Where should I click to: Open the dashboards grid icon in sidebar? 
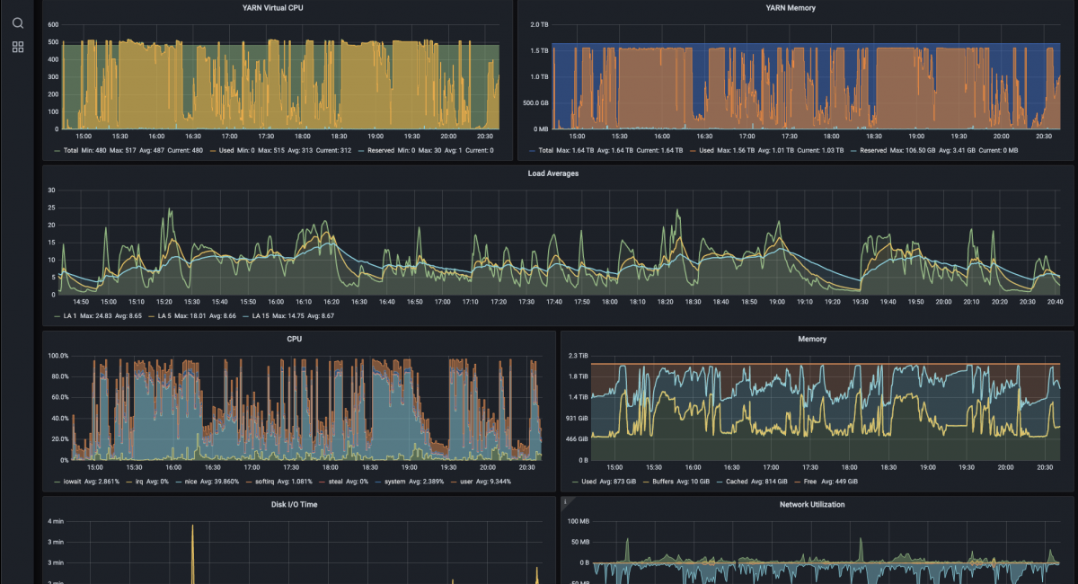click(x=18, y=47)
